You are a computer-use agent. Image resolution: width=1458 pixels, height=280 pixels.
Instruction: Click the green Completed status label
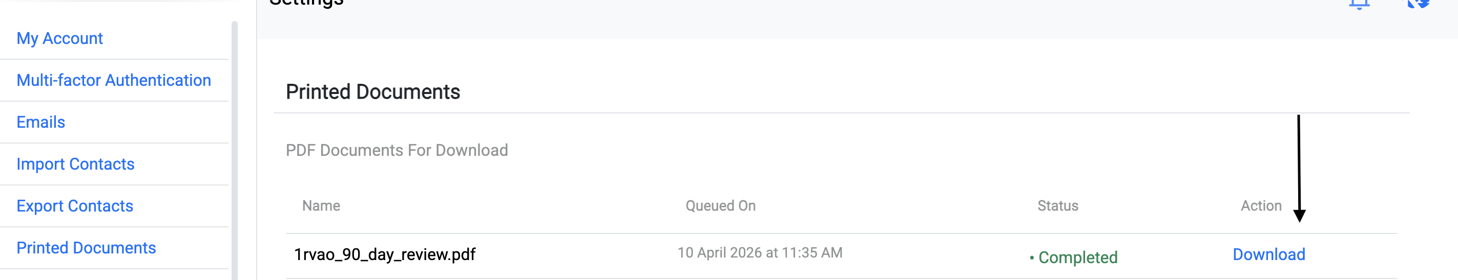pos(1077,258)
